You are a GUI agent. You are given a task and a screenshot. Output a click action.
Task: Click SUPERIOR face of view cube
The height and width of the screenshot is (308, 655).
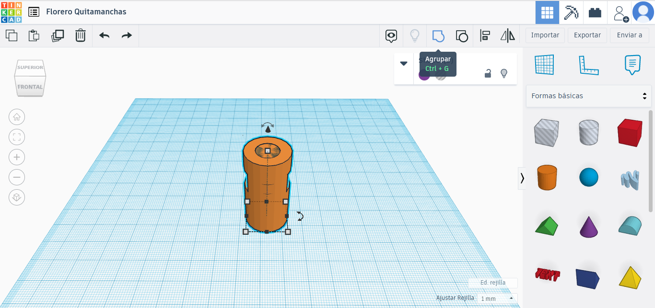click(31, 67)
